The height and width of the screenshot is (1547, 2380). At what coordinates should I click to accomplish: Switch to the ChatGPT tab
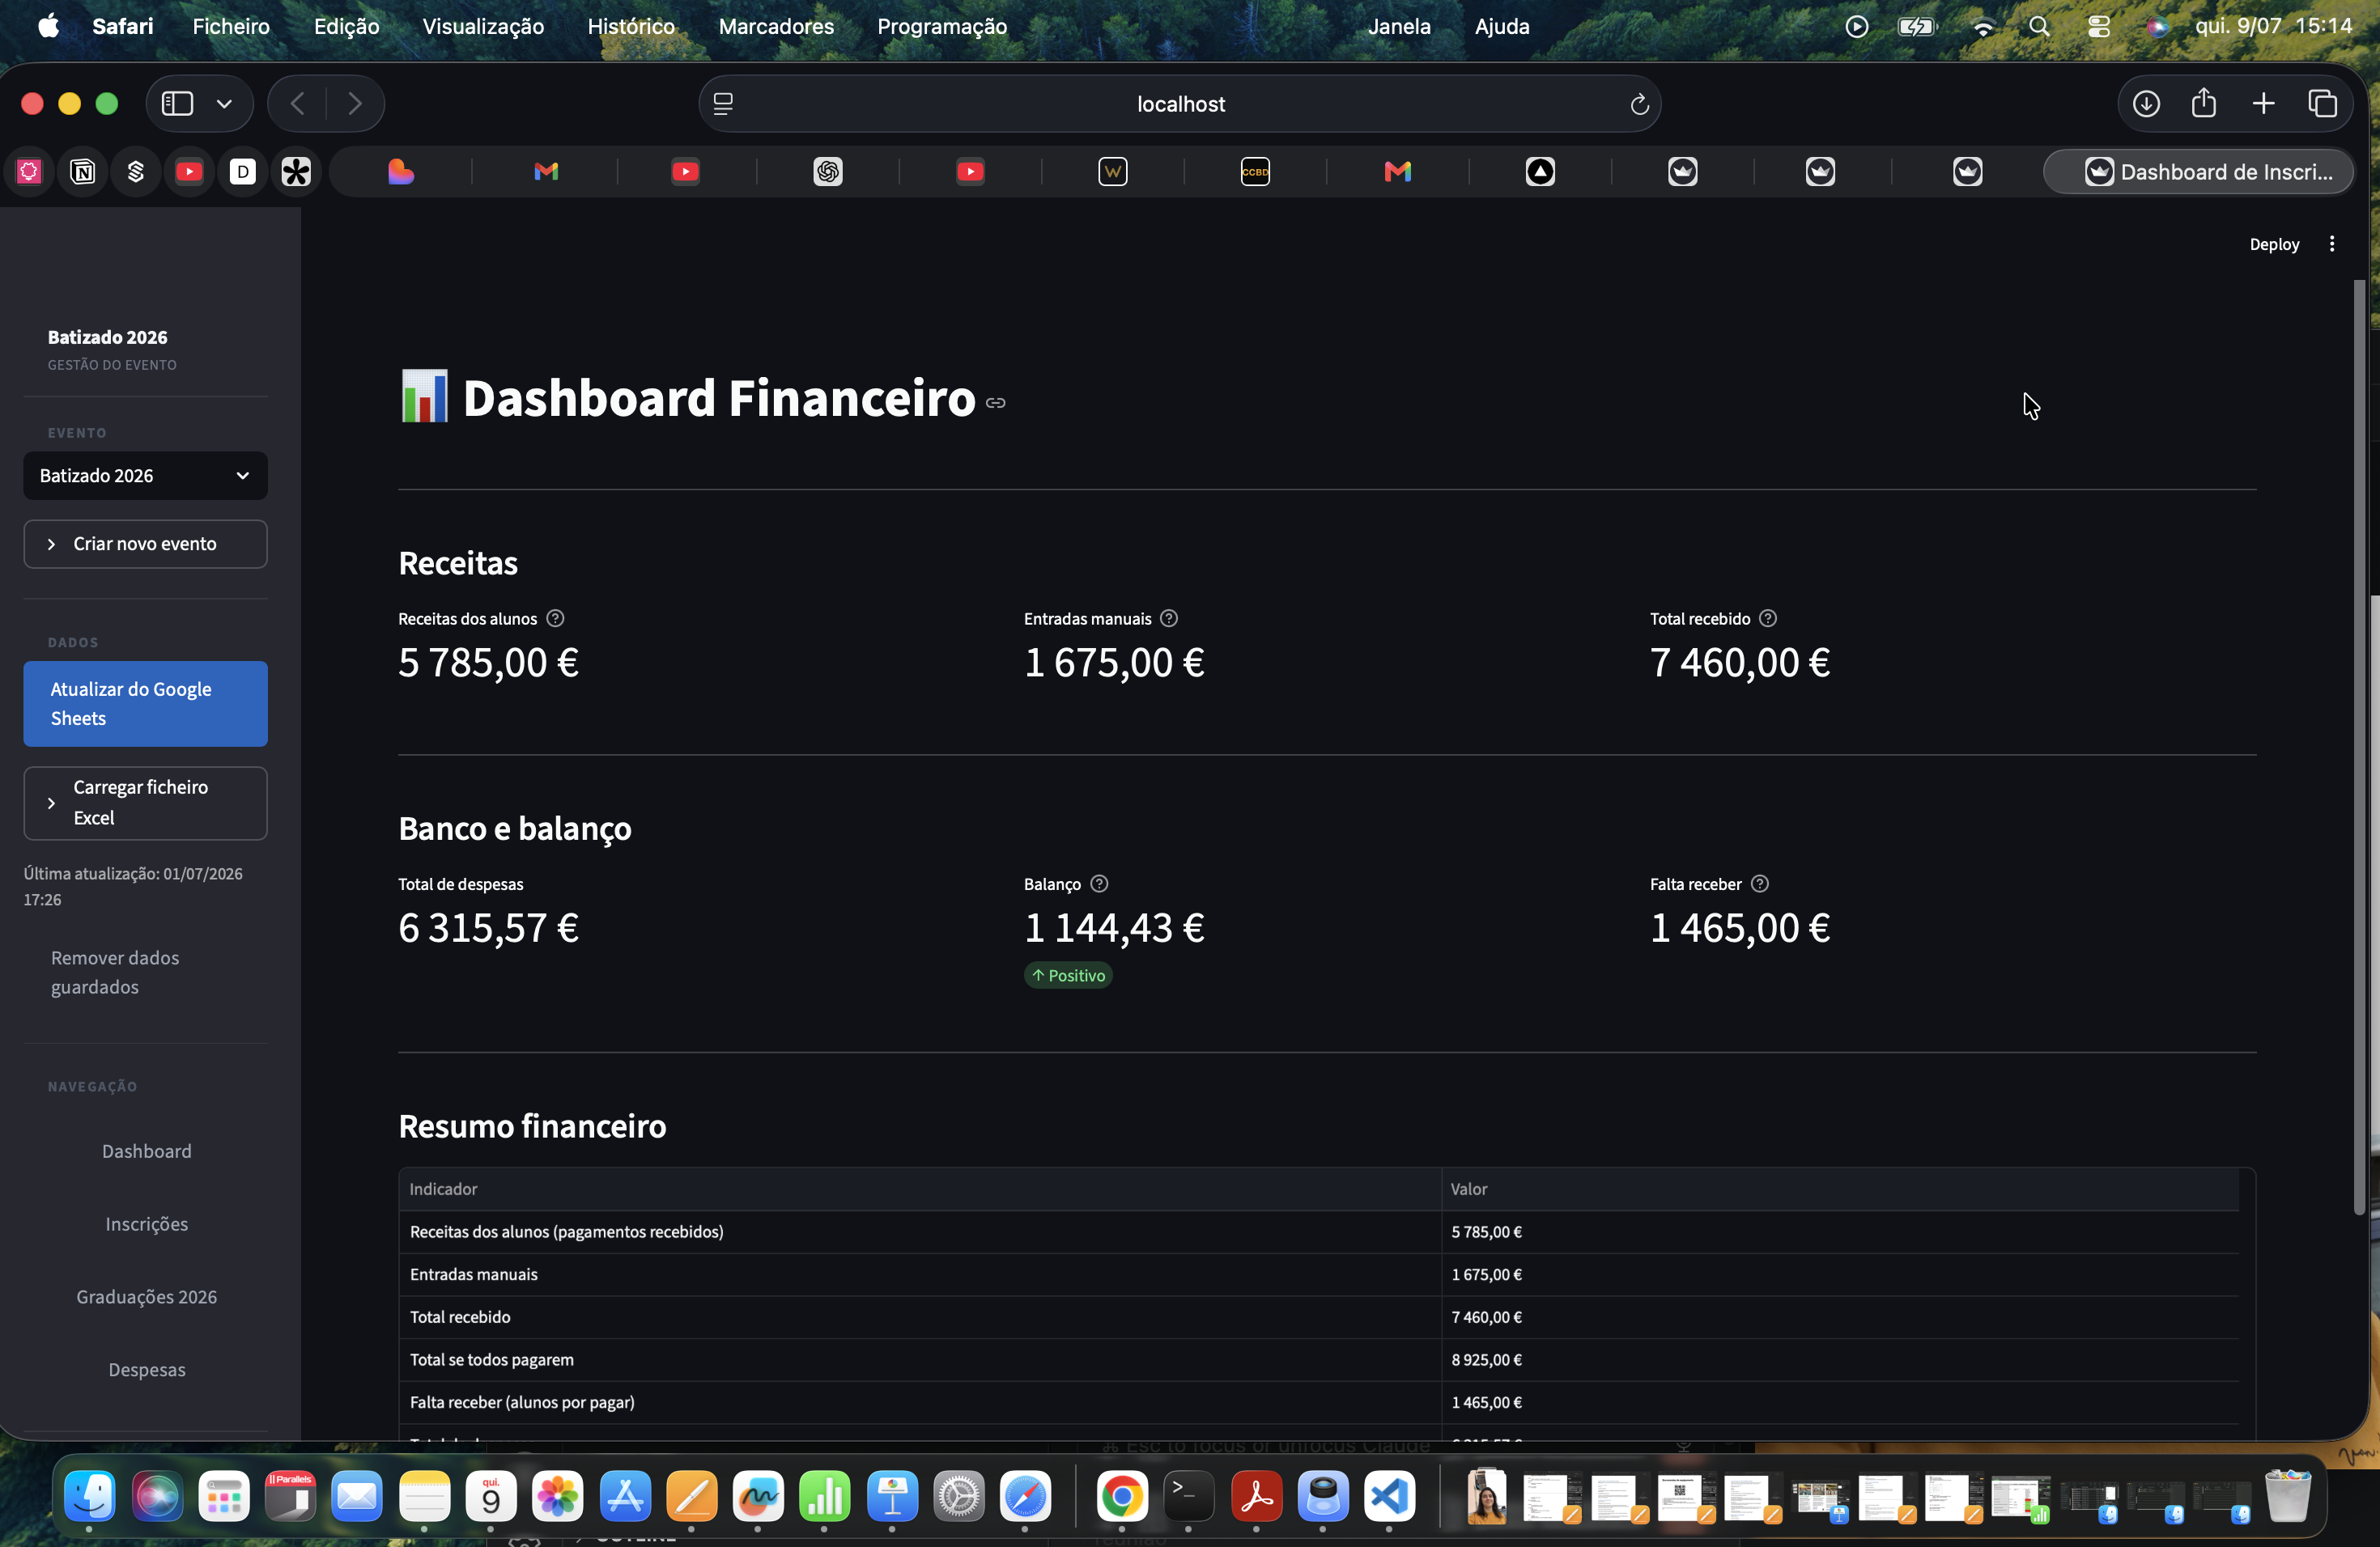click(828, 172)
